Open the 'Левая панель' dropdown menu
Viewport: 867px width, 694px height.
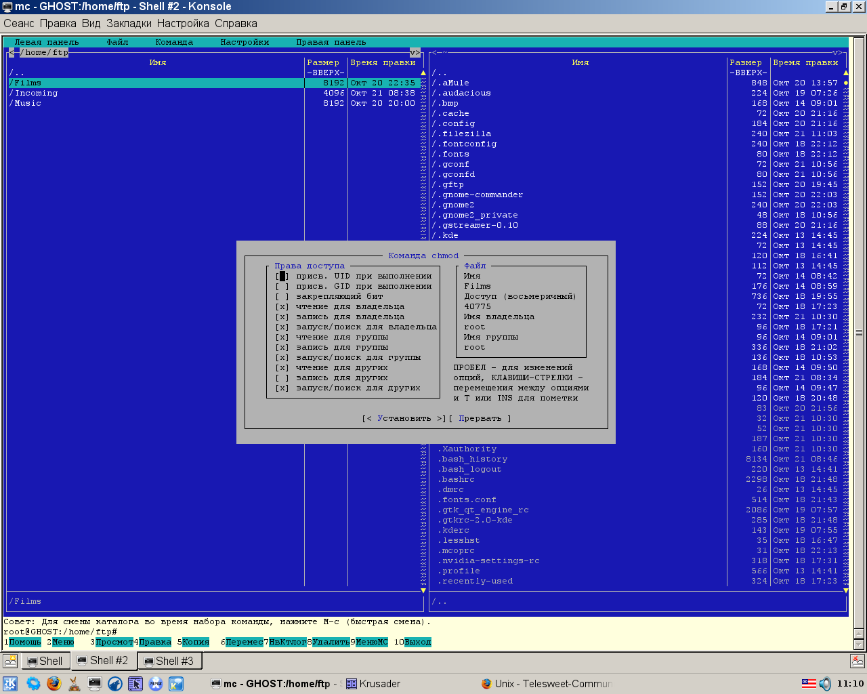pos(46,42)
